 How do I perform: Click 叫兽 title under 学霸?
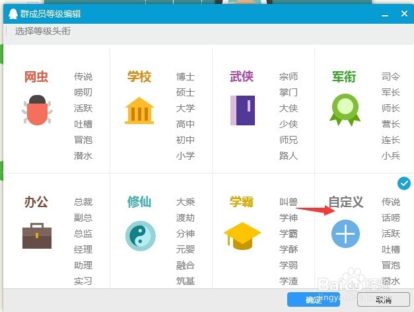[289, 202]
